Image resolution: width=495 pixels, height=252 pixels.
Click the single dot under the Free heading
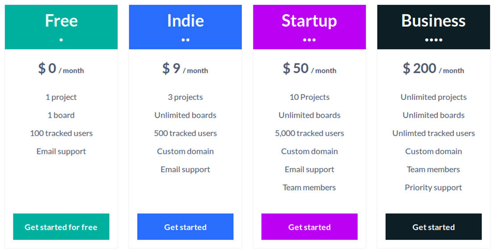[x=61, y=40]
